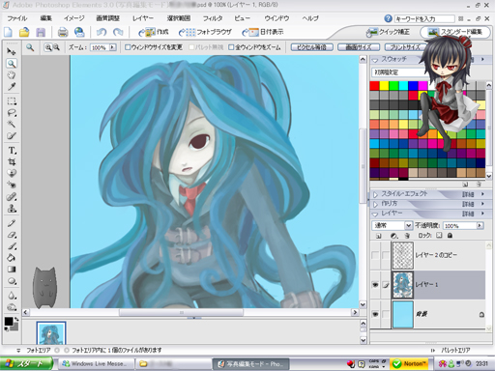
Task: Create a new layer via layers-palette icon
Action: [x=379, y=236]
